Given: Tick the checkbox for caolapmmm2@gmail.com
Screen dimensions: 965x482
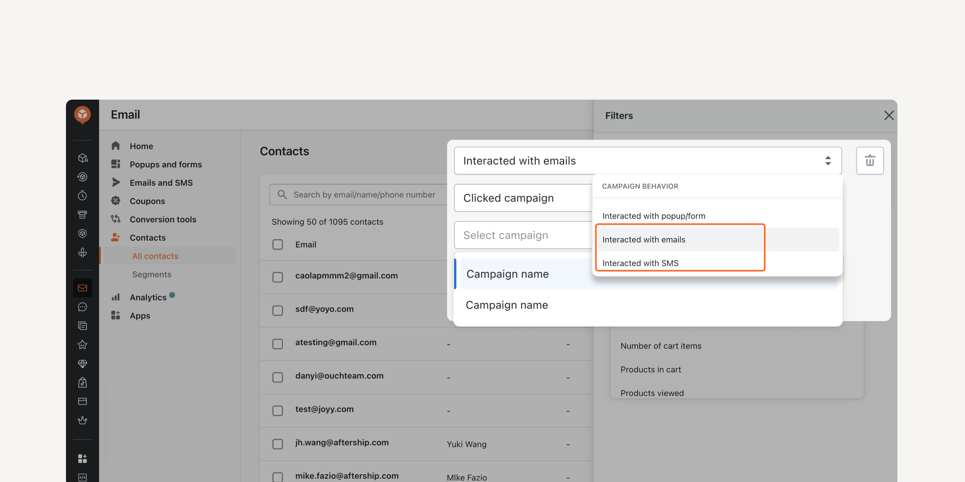Looking at the screenshot, I should 277,277.
